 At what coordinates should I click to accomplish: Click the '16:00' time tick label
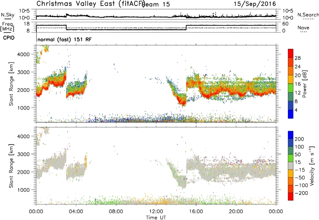[196, 212]
